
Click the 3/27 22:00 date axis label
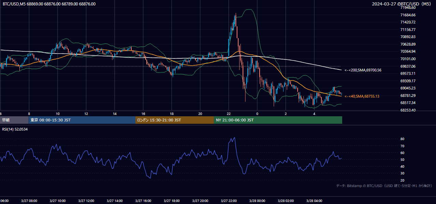[x=229, y=201]
